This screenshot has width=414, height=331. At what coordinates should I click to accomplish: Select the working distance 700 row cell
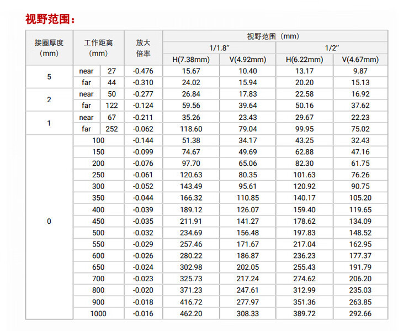(x=98, y=279)
